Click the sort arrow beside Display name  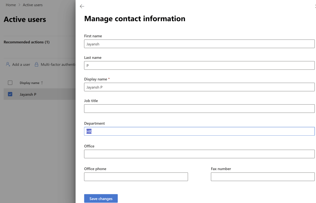coord(42,83)
